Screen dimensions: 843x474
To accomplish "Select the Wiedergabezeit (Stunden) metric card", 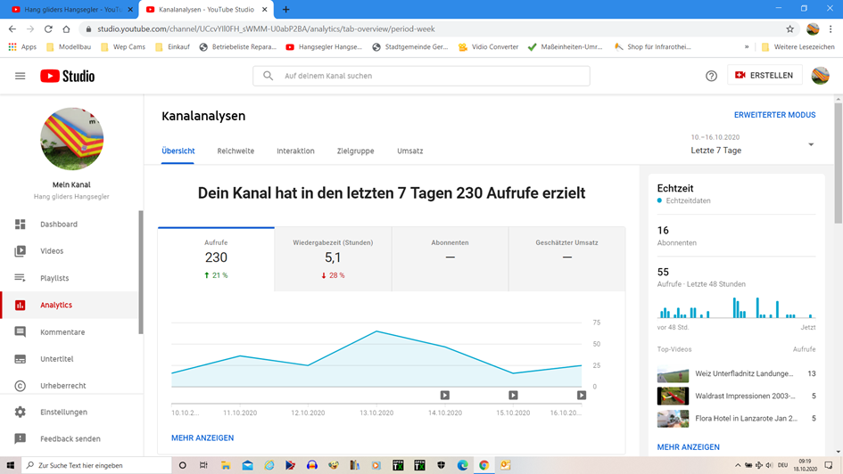I will pyautogui.click(x=333, y=257).
